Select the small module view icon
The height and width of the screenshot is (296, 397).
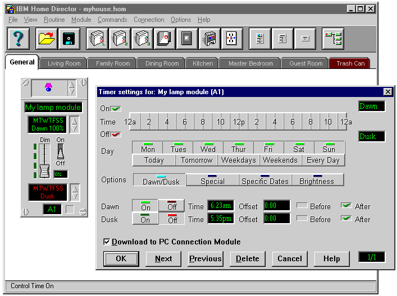[x=305, y=39]
